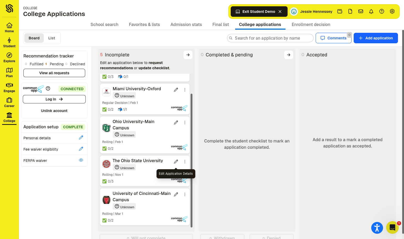Open the Comments button
The width and height of the screenshot is (404, 239).
click(x=333, y=38)
